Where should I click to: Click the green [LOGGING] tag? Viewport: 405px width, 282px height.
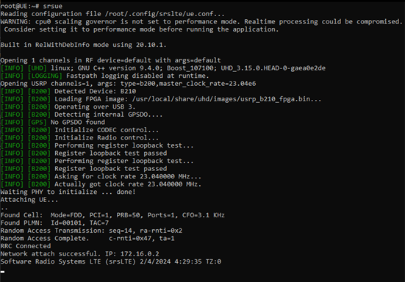tap(45, 76)
